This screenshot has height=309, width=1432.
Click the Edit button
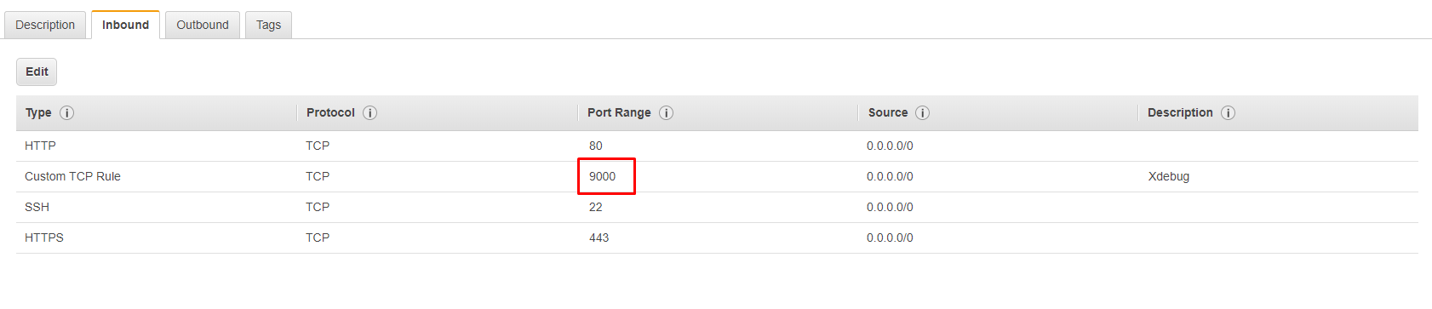click(37, 72)
